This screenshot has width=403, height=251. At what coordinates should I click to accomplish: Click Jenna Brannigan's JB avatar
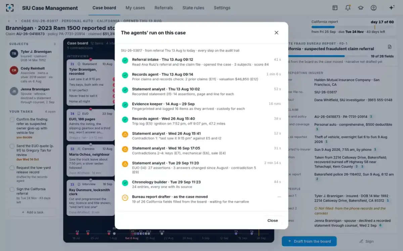click(14, 91)
